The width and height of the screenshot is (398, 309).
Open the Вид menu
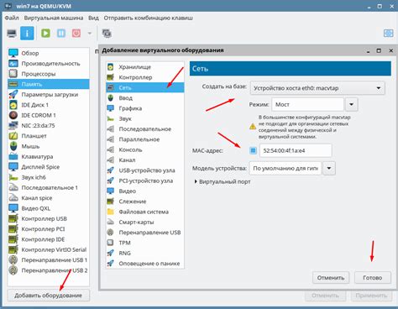93,18
